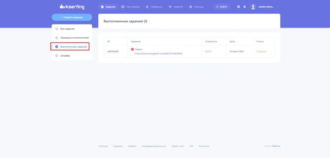330x158 pixels.
Task: Open the footer API link
Action: [x=191, y=146]
